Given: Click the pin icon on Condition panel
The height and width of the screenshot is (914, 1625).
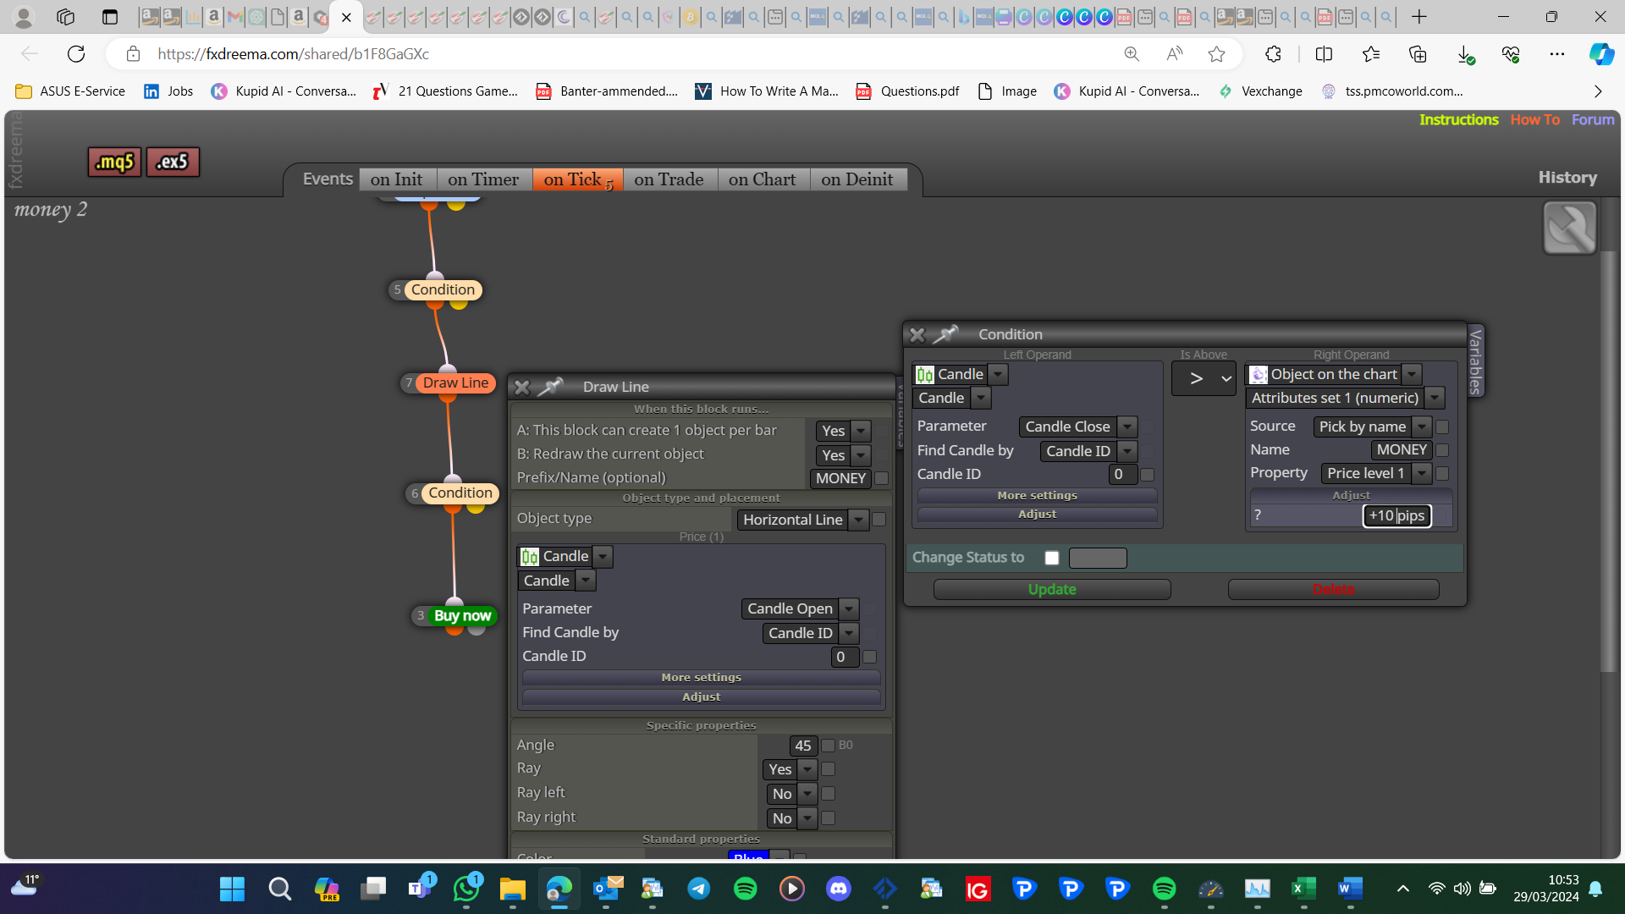Looking at the screenshot, I should point(945,334).
